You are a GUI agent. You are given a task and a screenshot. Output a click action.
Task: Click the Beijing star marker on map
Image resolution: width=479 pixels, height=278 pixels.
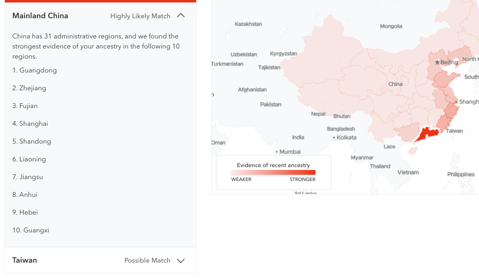coord(437,62)
